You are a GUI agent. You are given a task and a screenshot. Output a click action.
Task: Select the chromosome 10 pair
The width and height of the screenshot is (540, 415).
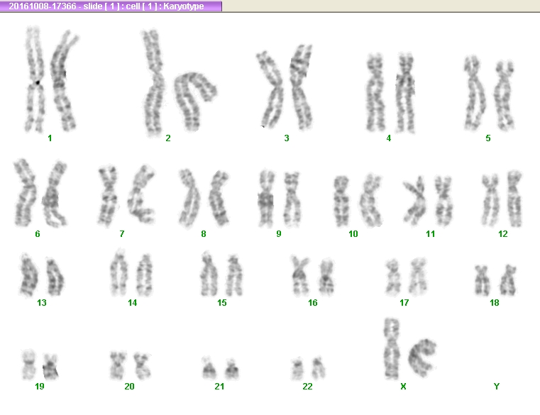(358, 201)
